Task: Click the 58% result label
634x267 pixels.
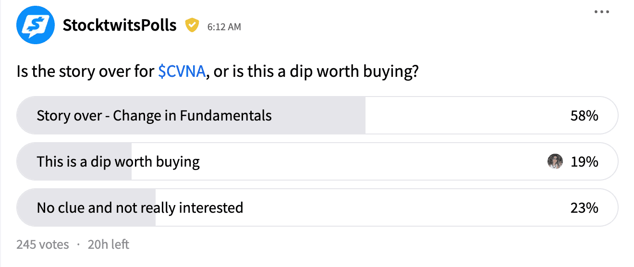Action: click(585, 116)
